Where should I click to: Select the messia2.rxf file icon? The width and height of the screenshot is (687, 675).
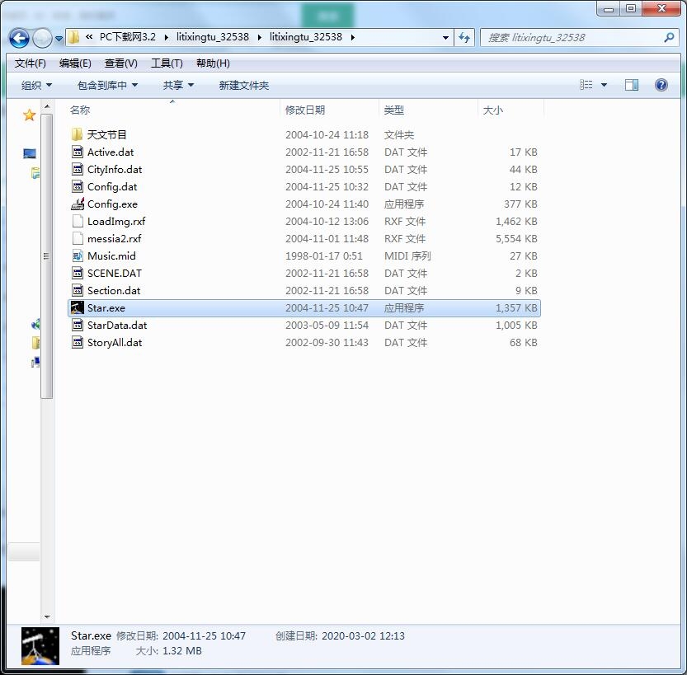click(x=78, y=238)
